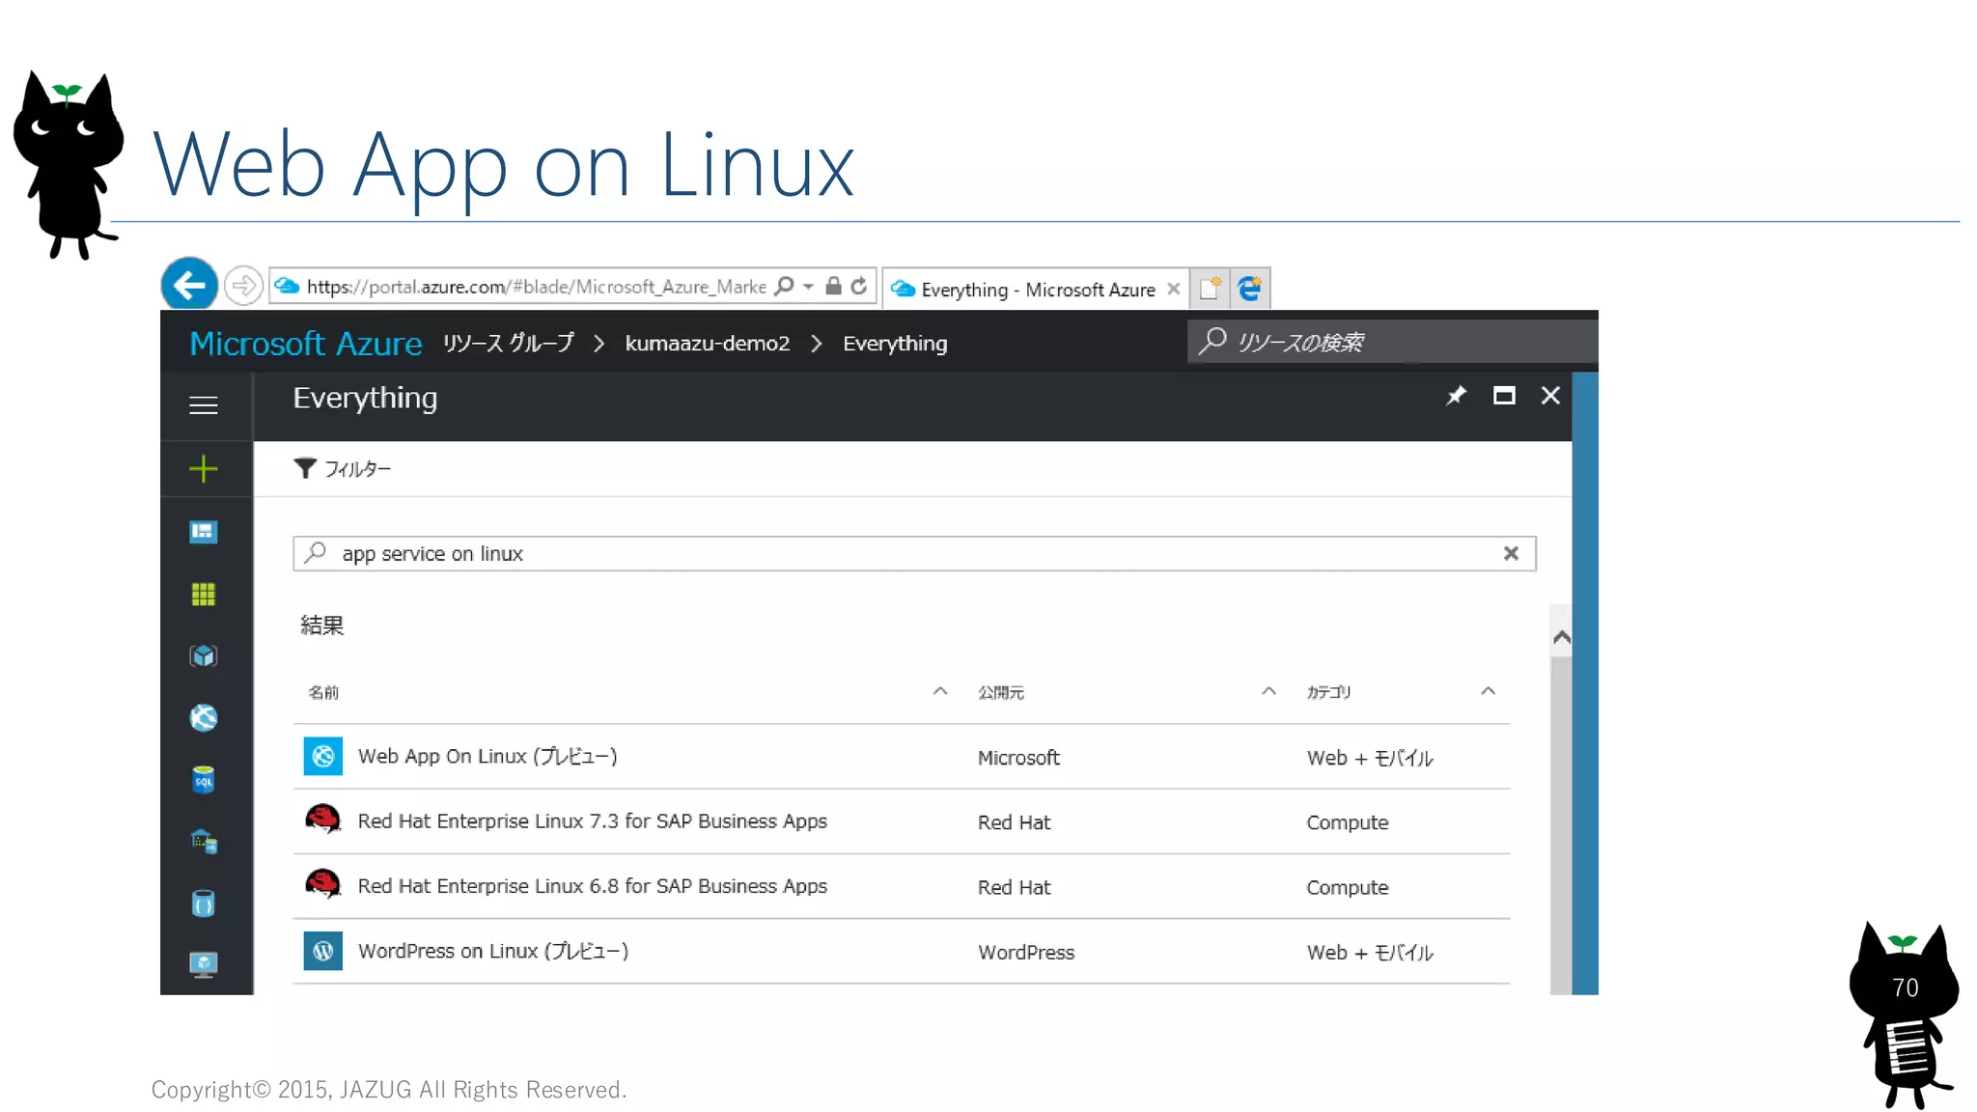1977x1112 pixels.
Task: Click the WordPress logo icon
Action: pyautogui.click(x=323, y=951)
